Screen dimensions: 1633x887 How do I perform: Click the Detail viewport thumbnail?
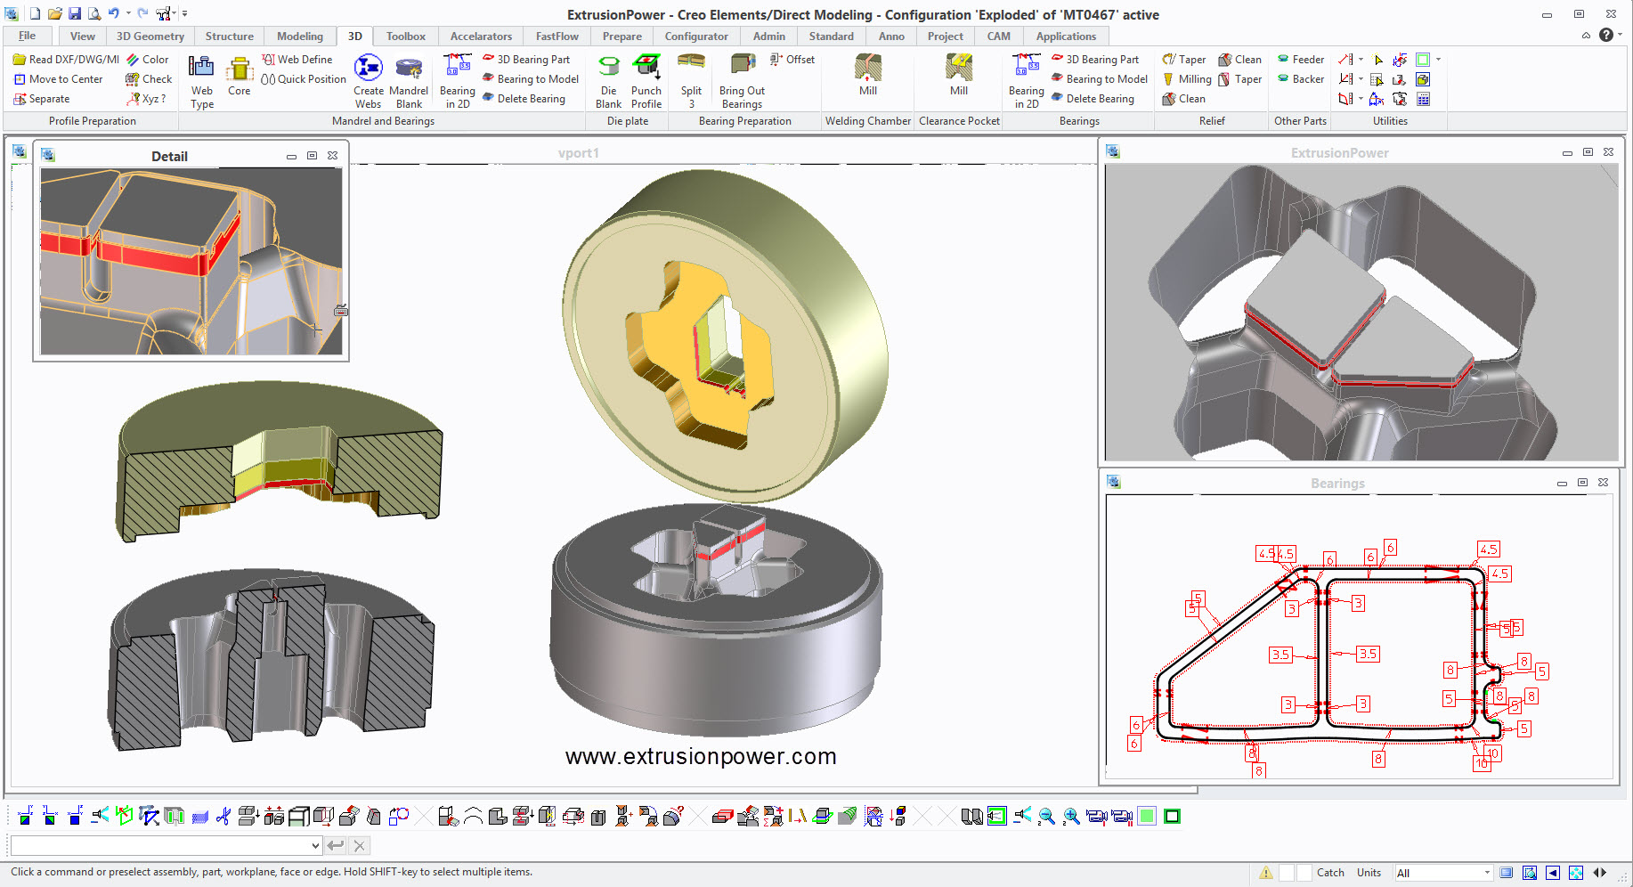click(191, 262)
